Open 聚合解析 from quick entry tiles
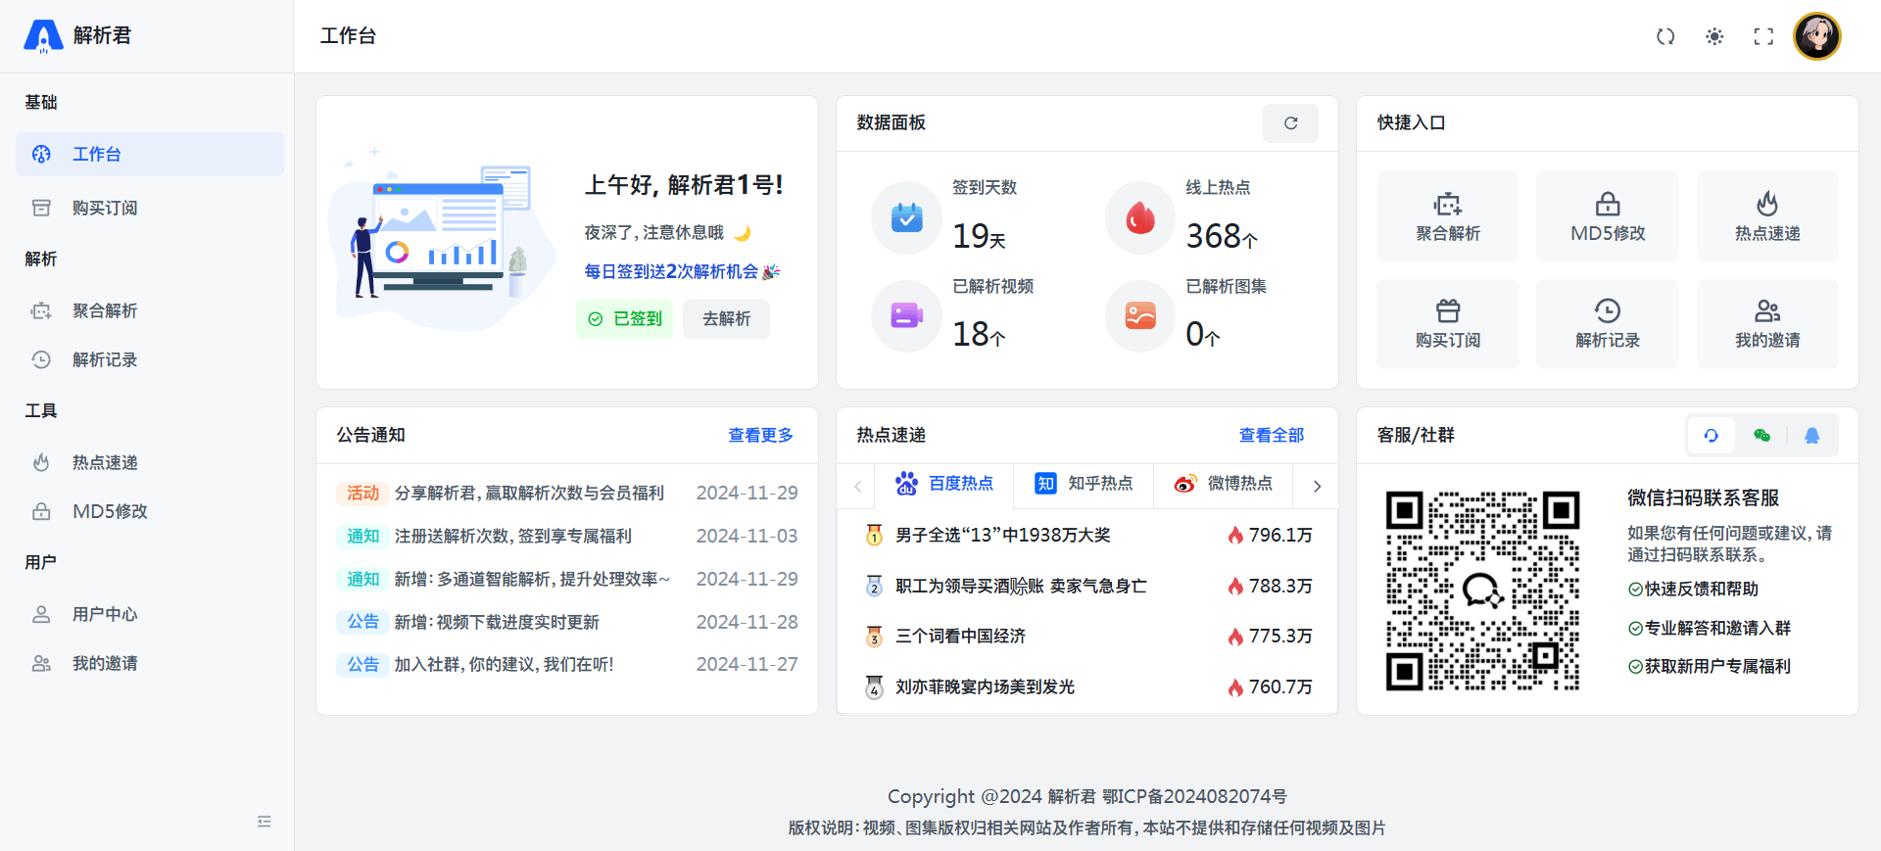The width and height of the screenshot is (1881, 851). [x=1447, y=216]
